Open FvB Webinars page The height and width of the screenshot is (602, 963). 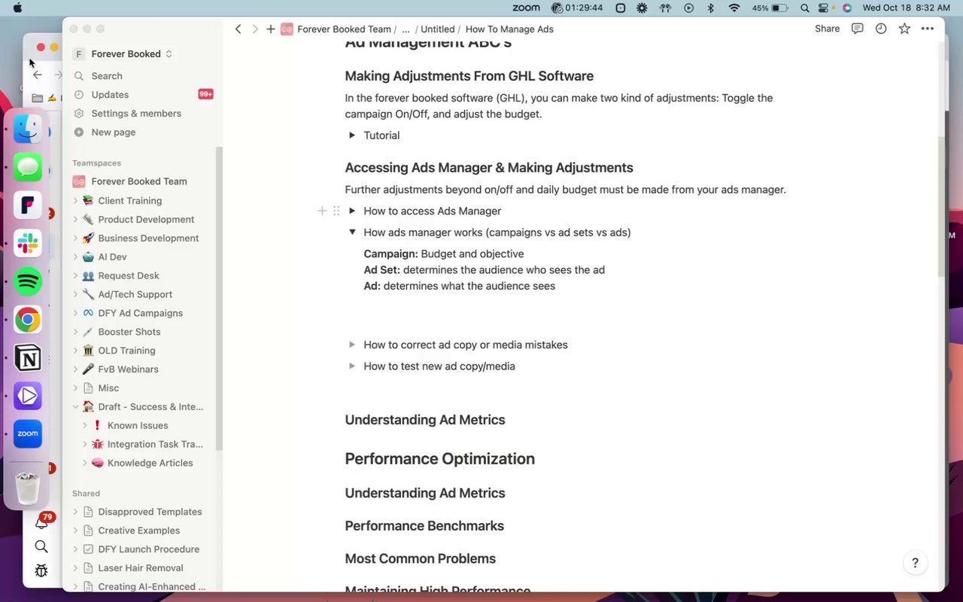tap(128, 369)
